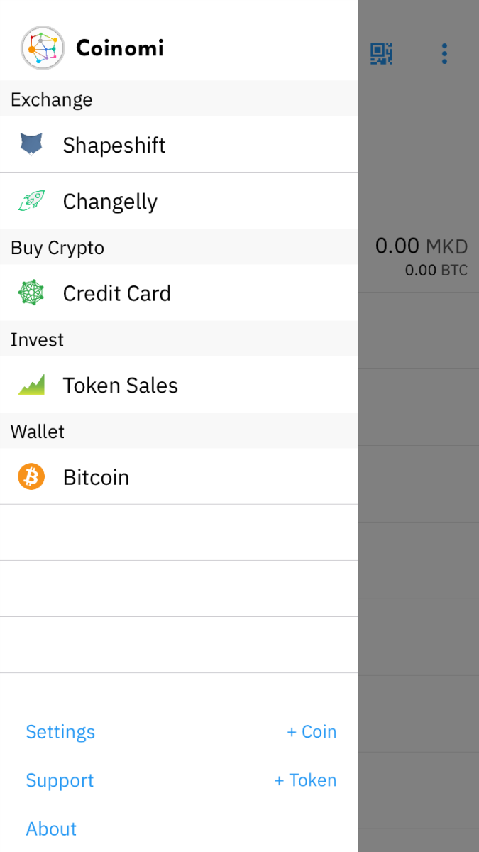
Task: Open the About screen
Action: pos(51,829)
